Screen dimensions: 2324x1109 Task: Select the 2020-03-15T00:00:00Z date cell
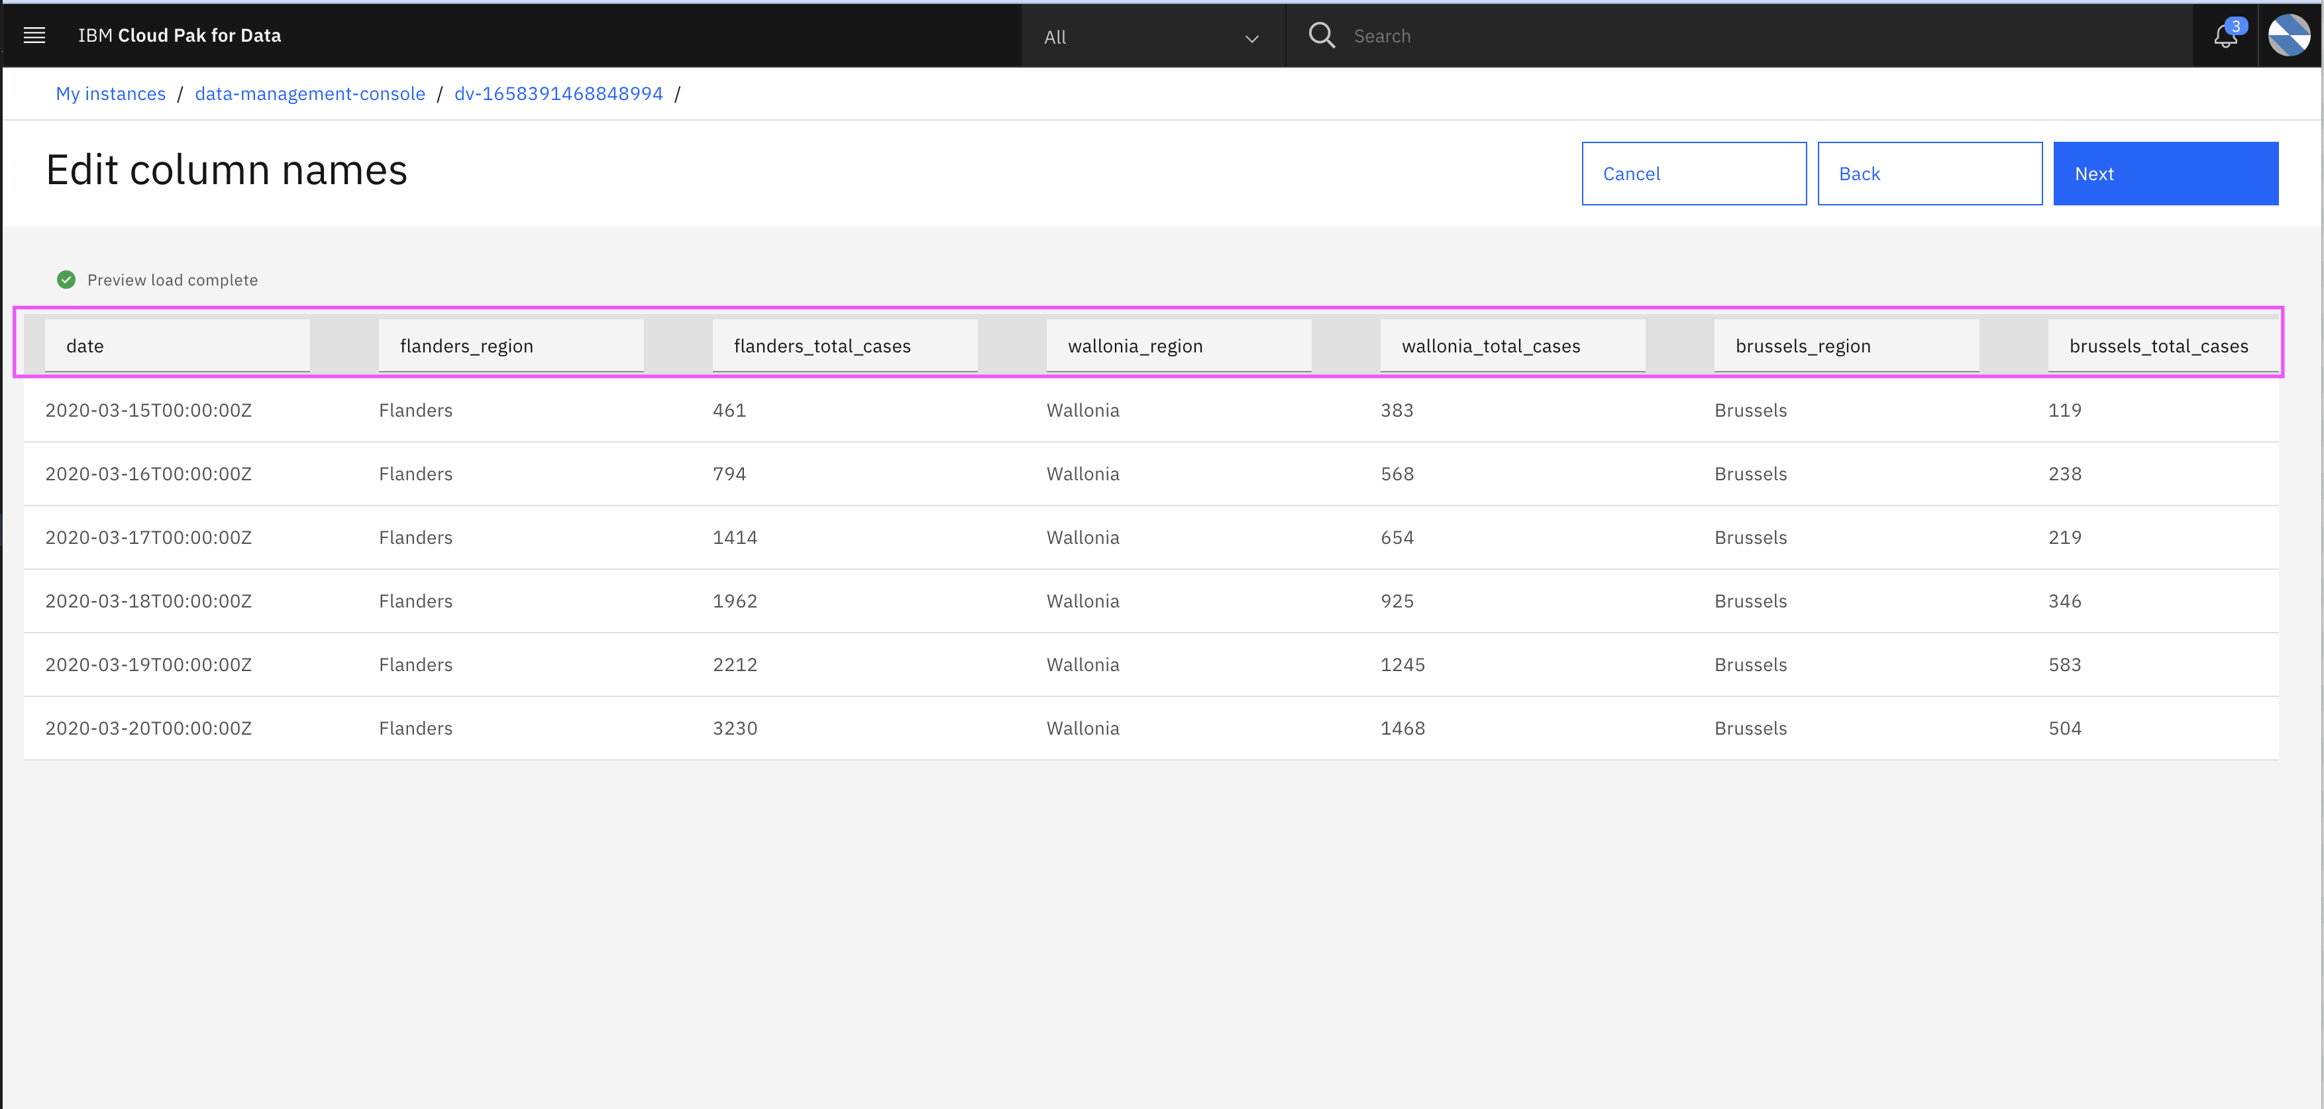coord(149,411)
